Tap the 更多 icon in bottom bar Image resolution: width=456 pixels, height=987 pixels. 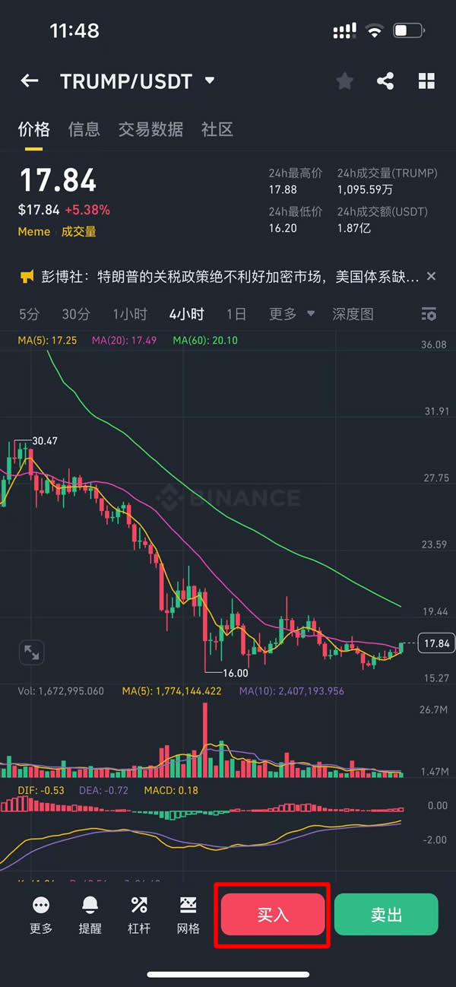pos(41,914)
